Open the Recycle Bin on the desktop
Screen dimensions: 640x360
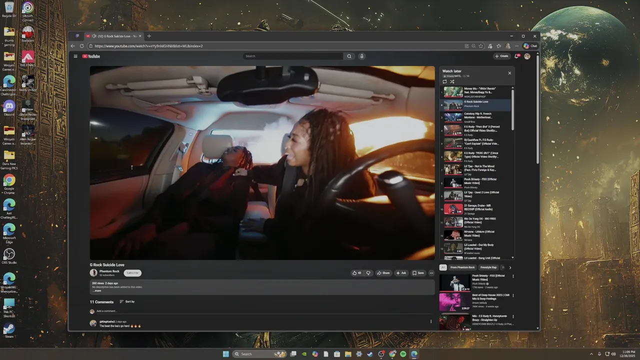tap(9, 10)
